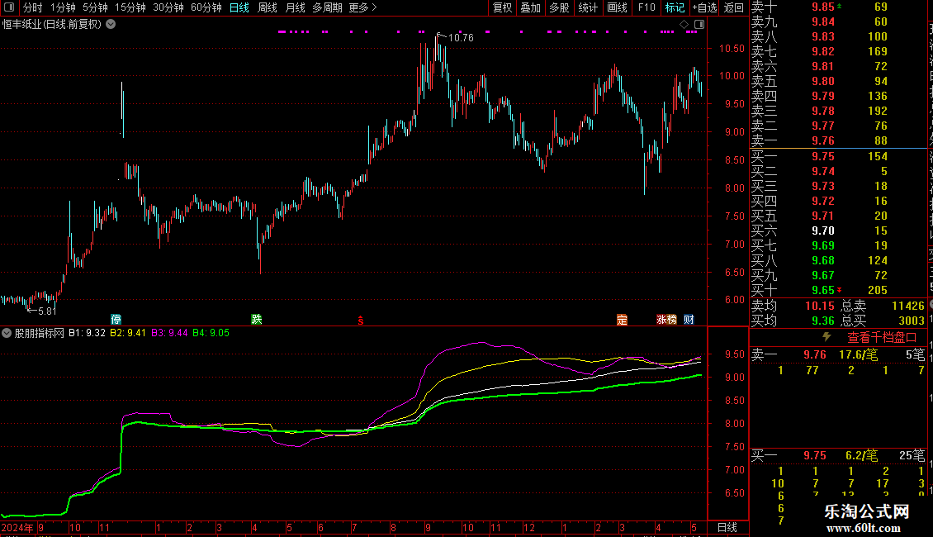The image size is (933, 537).
Task: Click the 2024年 label on time axis
Action: [x=18, y=527]
